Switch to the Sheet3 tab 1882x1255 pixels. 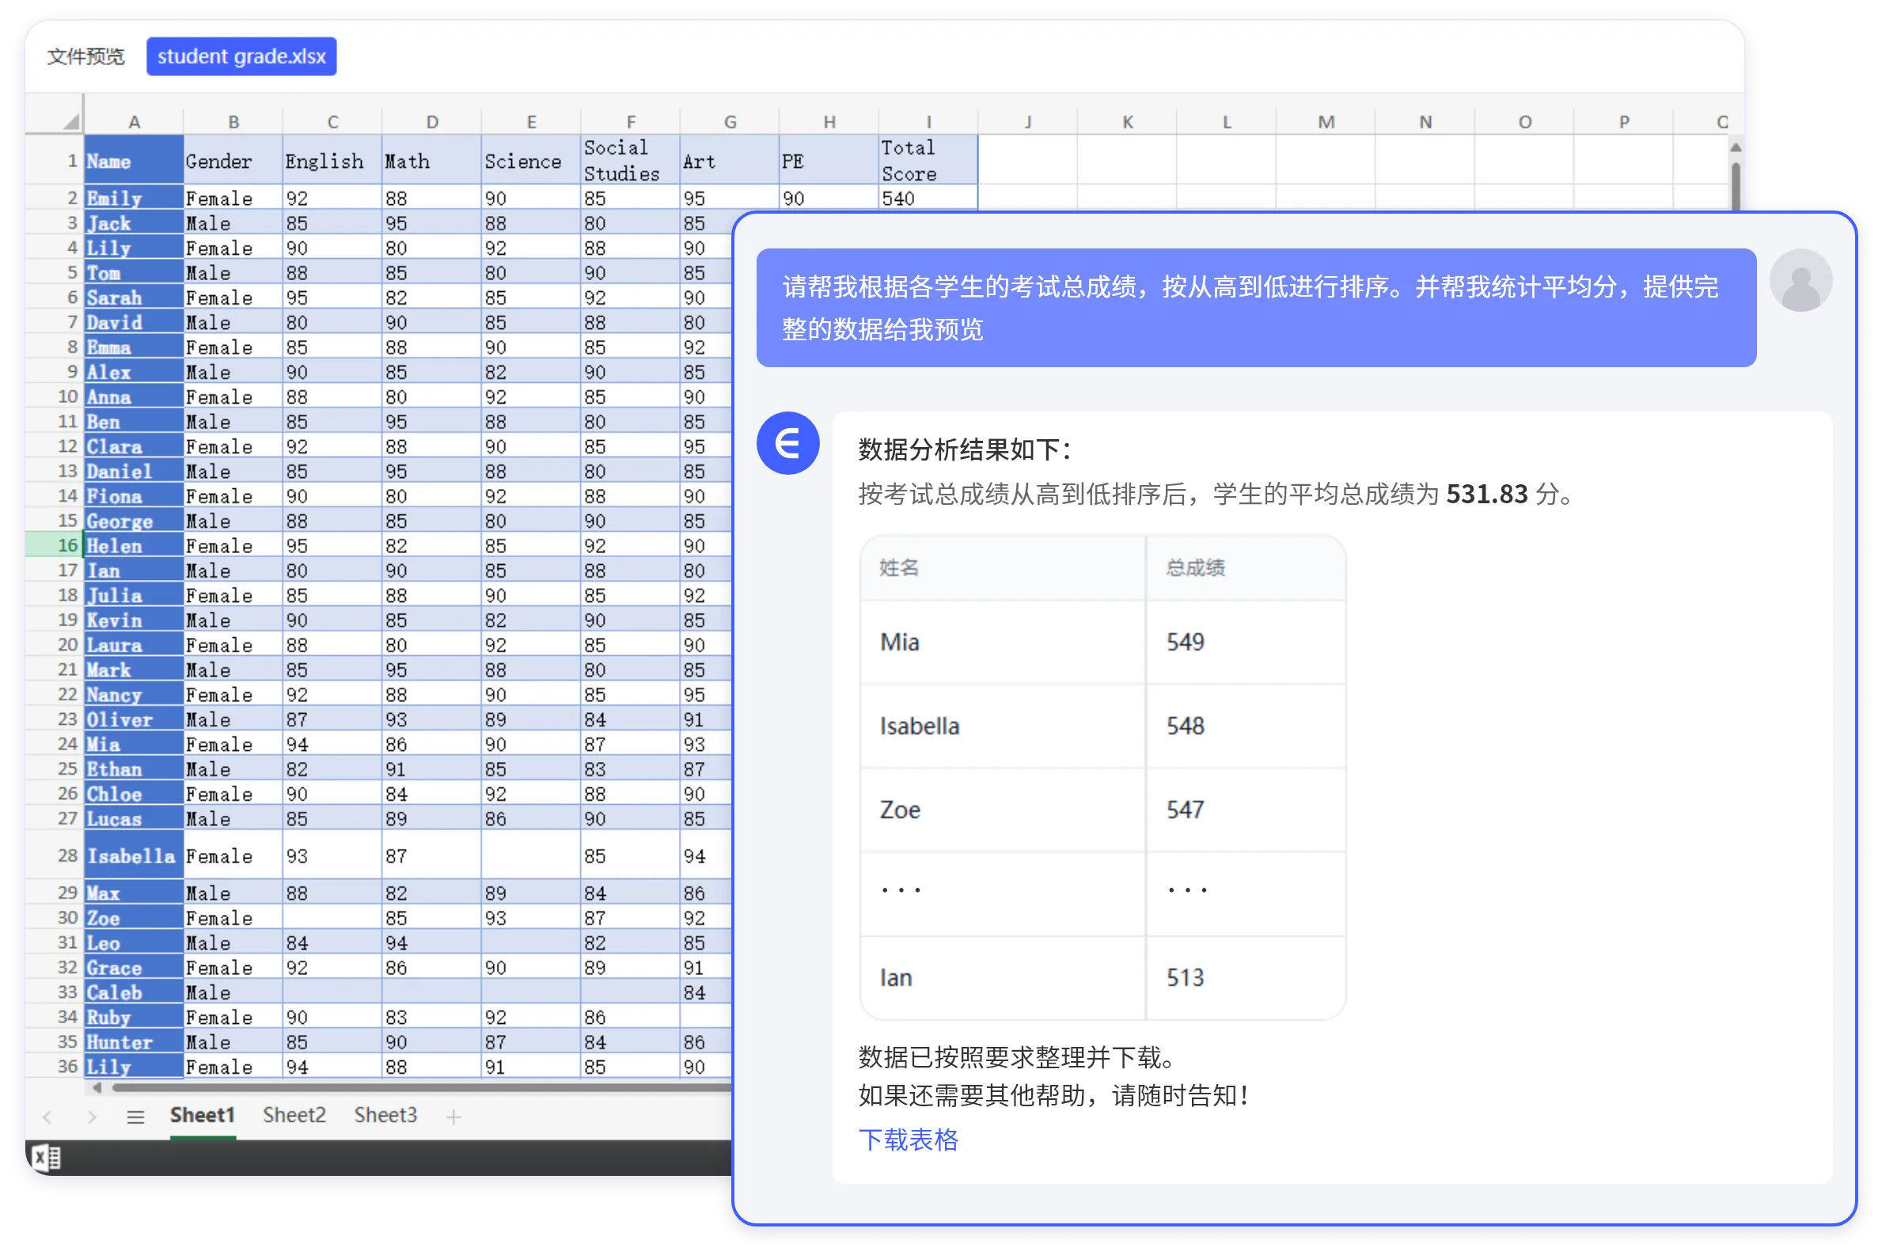[385, 1114]
